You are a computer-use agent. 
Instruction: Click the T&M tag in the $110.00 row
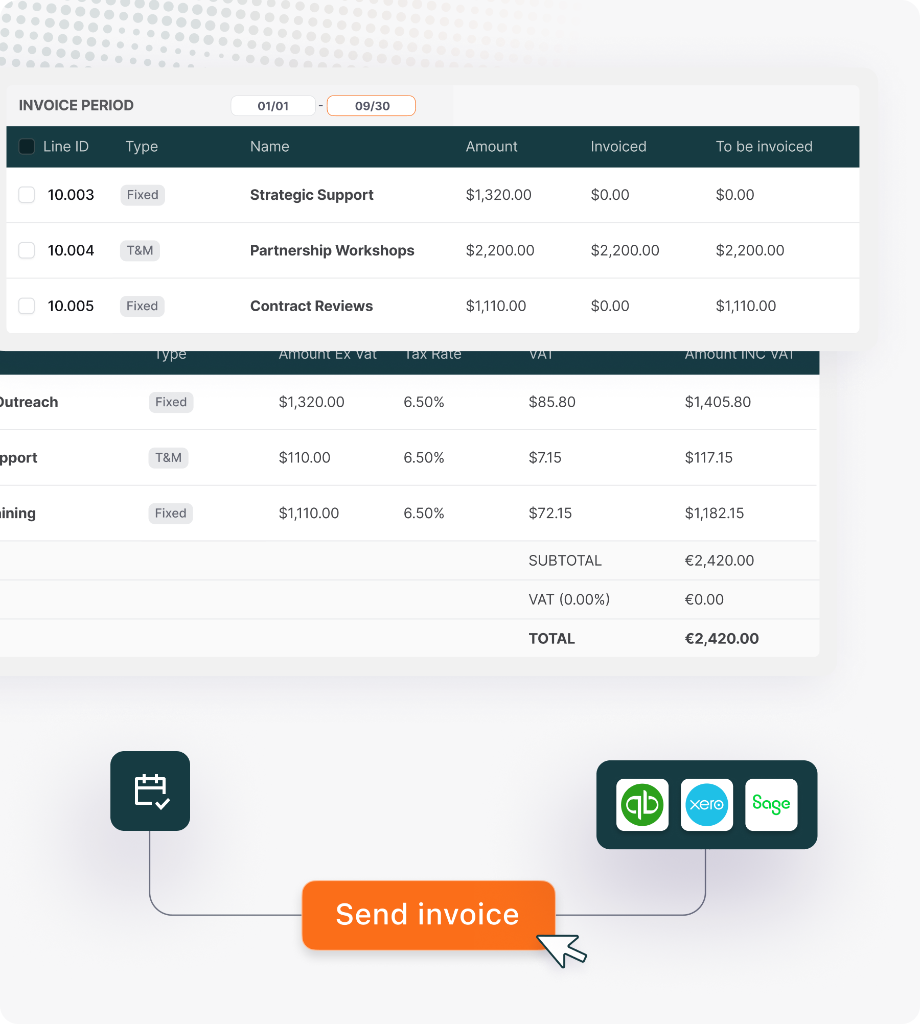pyautogui.click(x=169, y=458)
